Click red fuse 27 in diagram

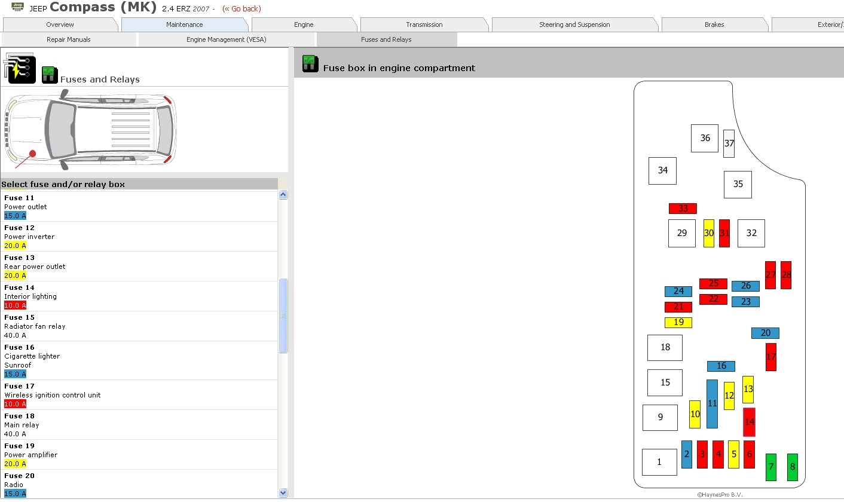[x=770, y=275]
